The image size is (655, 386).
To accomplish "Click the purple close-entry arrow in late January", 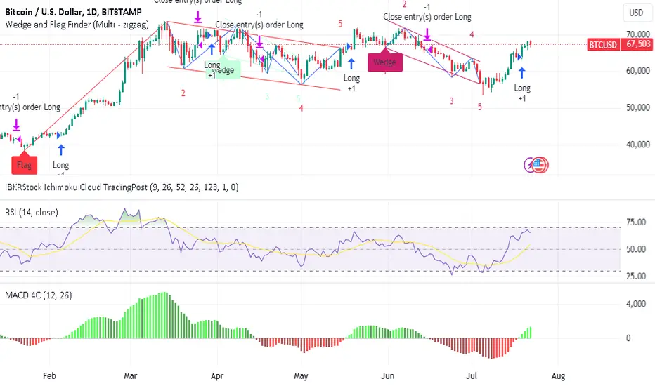I will [x=16, y=125].
